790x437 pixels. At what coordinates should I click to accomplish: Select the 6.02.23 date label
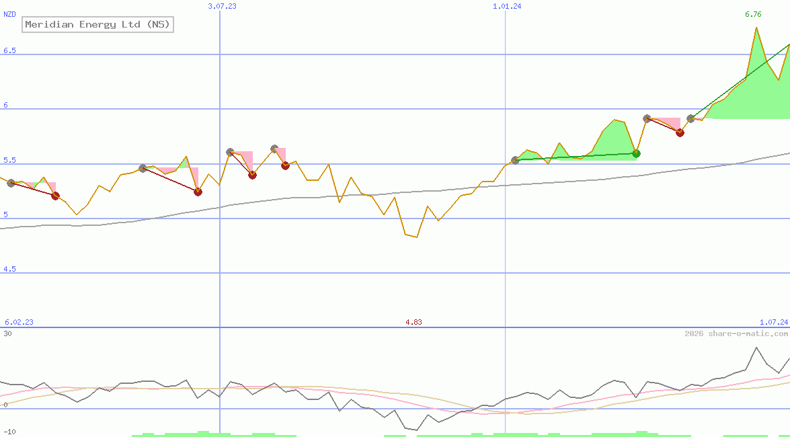point(18,322)
